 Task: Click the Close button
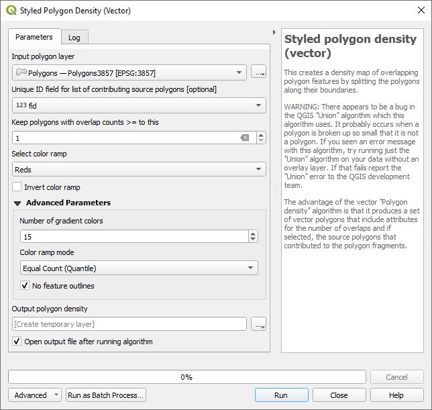click(339, 395)
